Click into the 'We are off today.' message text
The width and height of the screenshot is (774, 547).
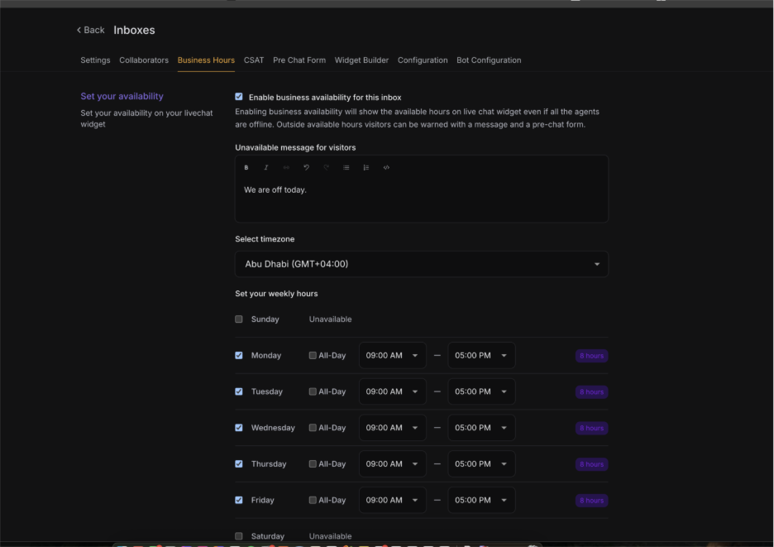click(x=275, y=190)
